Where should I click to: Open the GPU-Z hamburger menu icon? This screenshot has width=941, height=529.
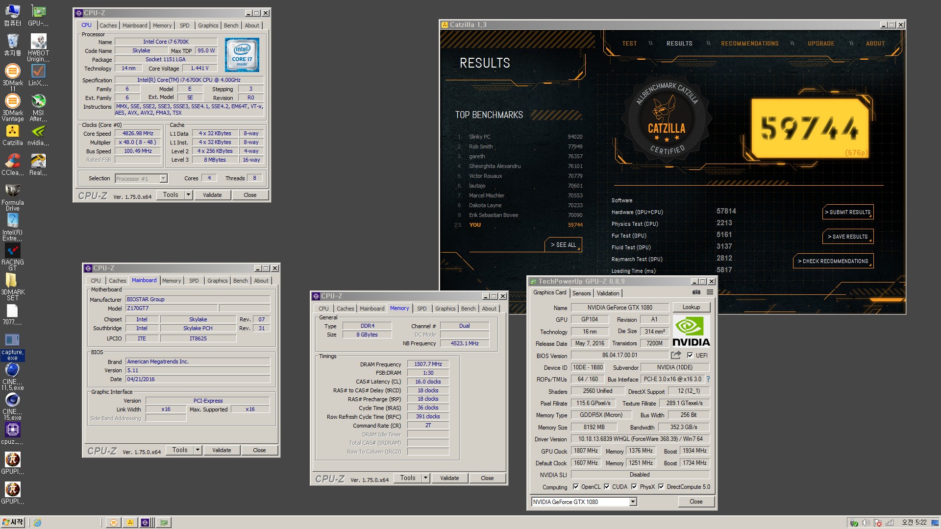click(710, 292)
